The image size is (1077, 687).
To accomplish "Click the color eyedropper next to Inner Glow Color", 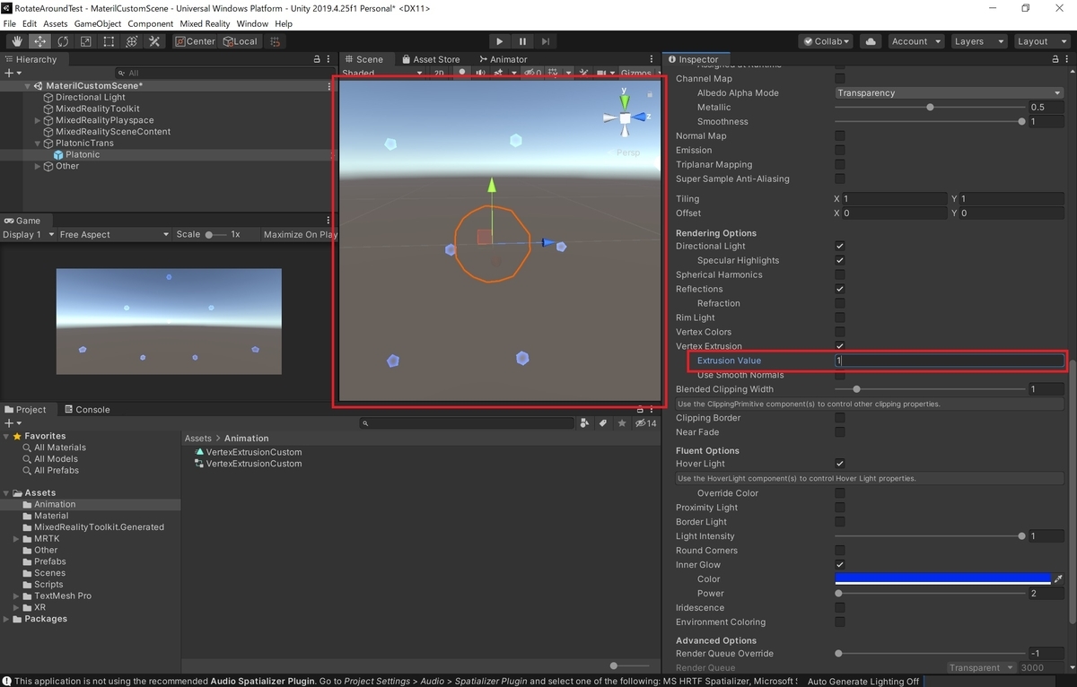I will tap(1058, 579).
